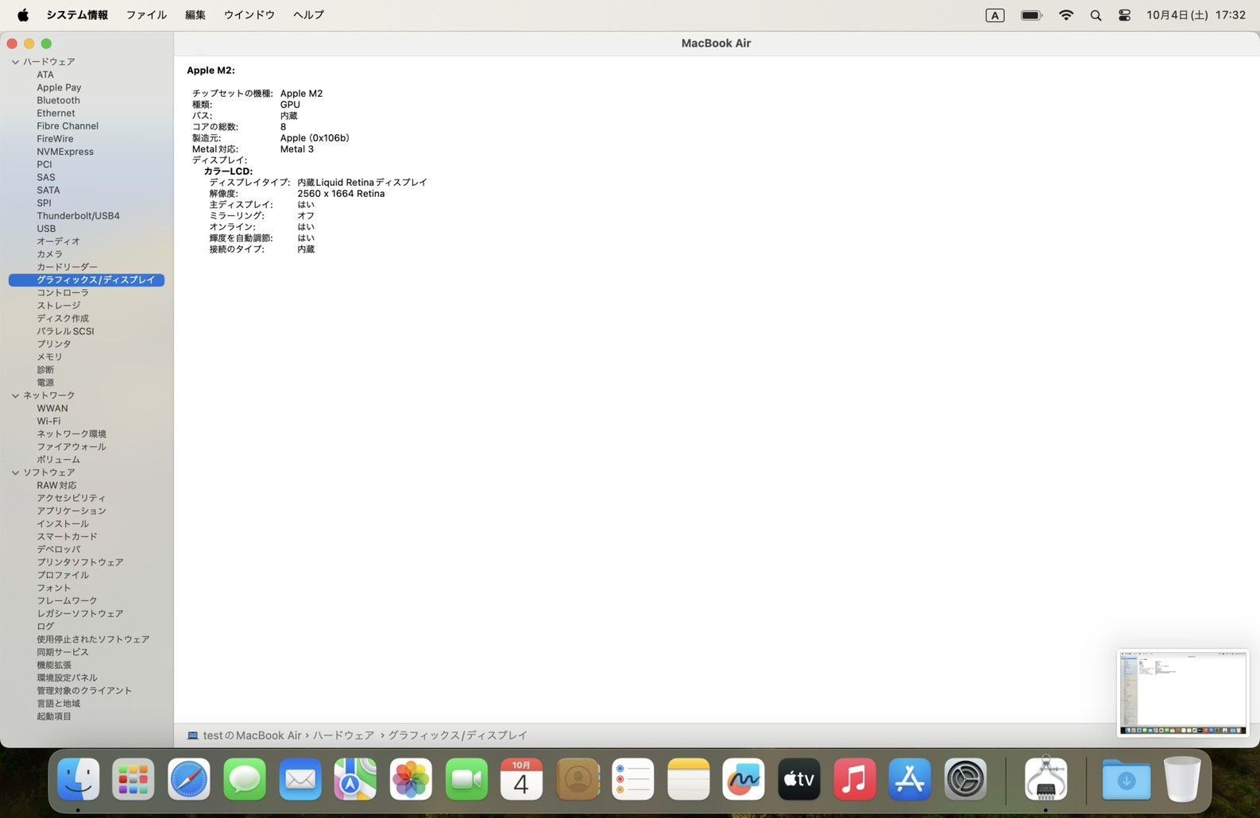Open Freeform app in Dock
This screenshot has width=1260, height=818.
(744, 780)
